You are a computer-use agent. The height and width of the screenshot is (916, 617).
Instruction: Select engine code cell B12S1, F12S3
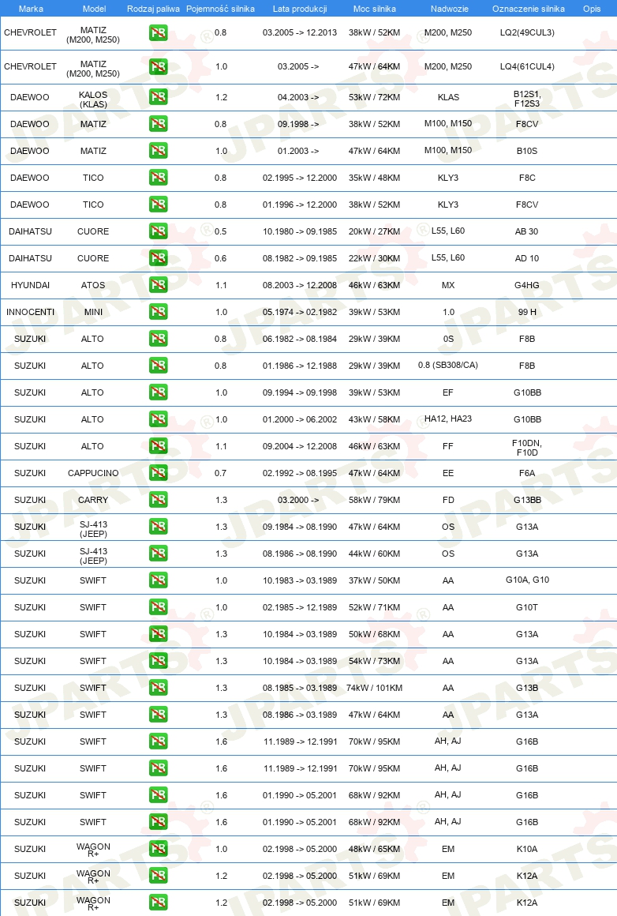[527, 99]
